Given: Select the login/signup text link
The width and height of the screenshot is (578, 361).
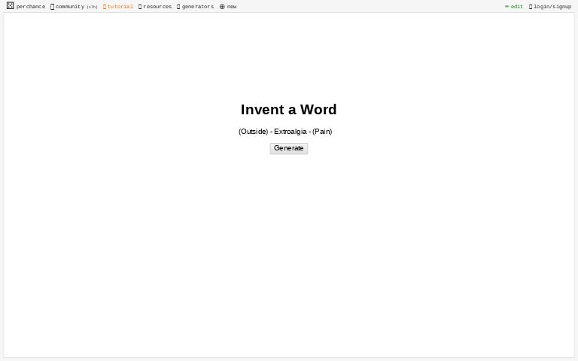Looking at the screenshot, I should coord(552,7).
